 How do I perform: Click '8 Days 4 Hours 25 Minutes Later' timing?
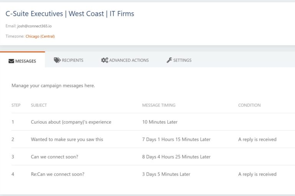176,157
